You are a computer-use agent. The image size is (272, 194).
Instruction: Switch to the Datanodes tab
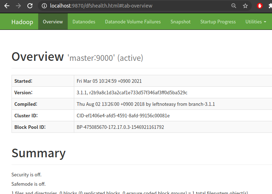84,22
